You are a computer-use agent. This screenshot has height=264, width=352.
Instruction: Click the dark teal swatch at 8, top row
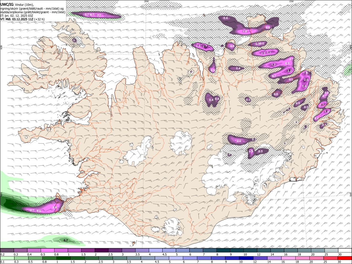(x=223, y=250)
